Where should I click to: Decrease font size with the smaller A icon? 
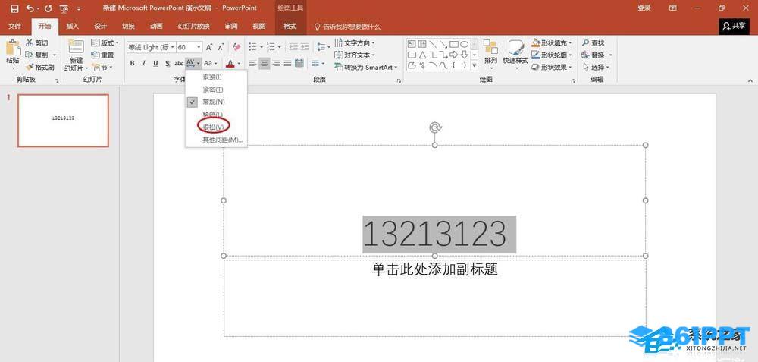coord(221,47)
